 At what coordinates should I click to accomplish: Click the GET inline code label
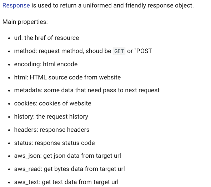pos(119,51)
